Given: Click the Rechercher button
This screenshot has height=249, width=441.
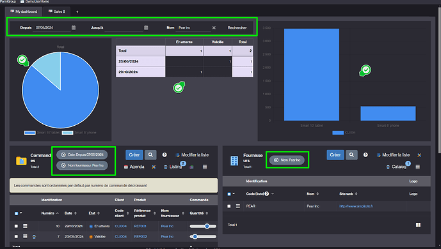Looking at the screenshot, I should click(237, 27).
